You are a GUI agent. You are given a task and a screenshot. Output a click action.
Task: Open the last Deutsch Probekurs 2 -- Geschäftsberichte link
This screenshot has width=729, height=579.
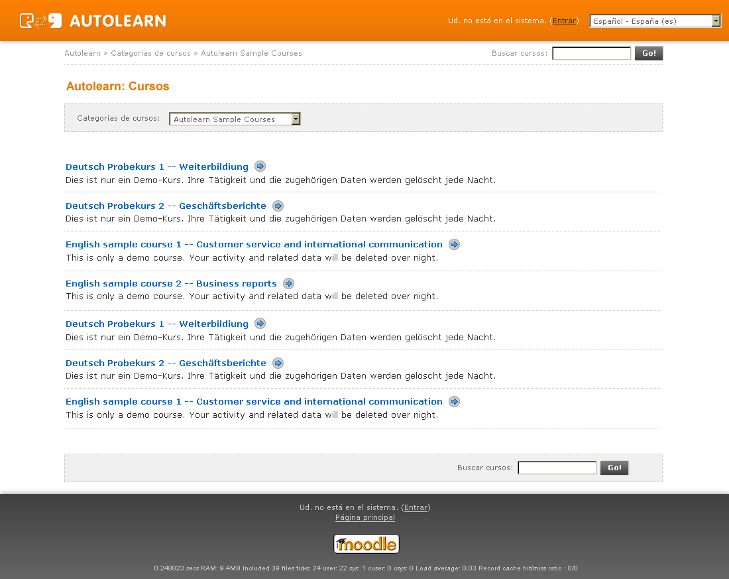pyautogui.click(x=166, y=363)
